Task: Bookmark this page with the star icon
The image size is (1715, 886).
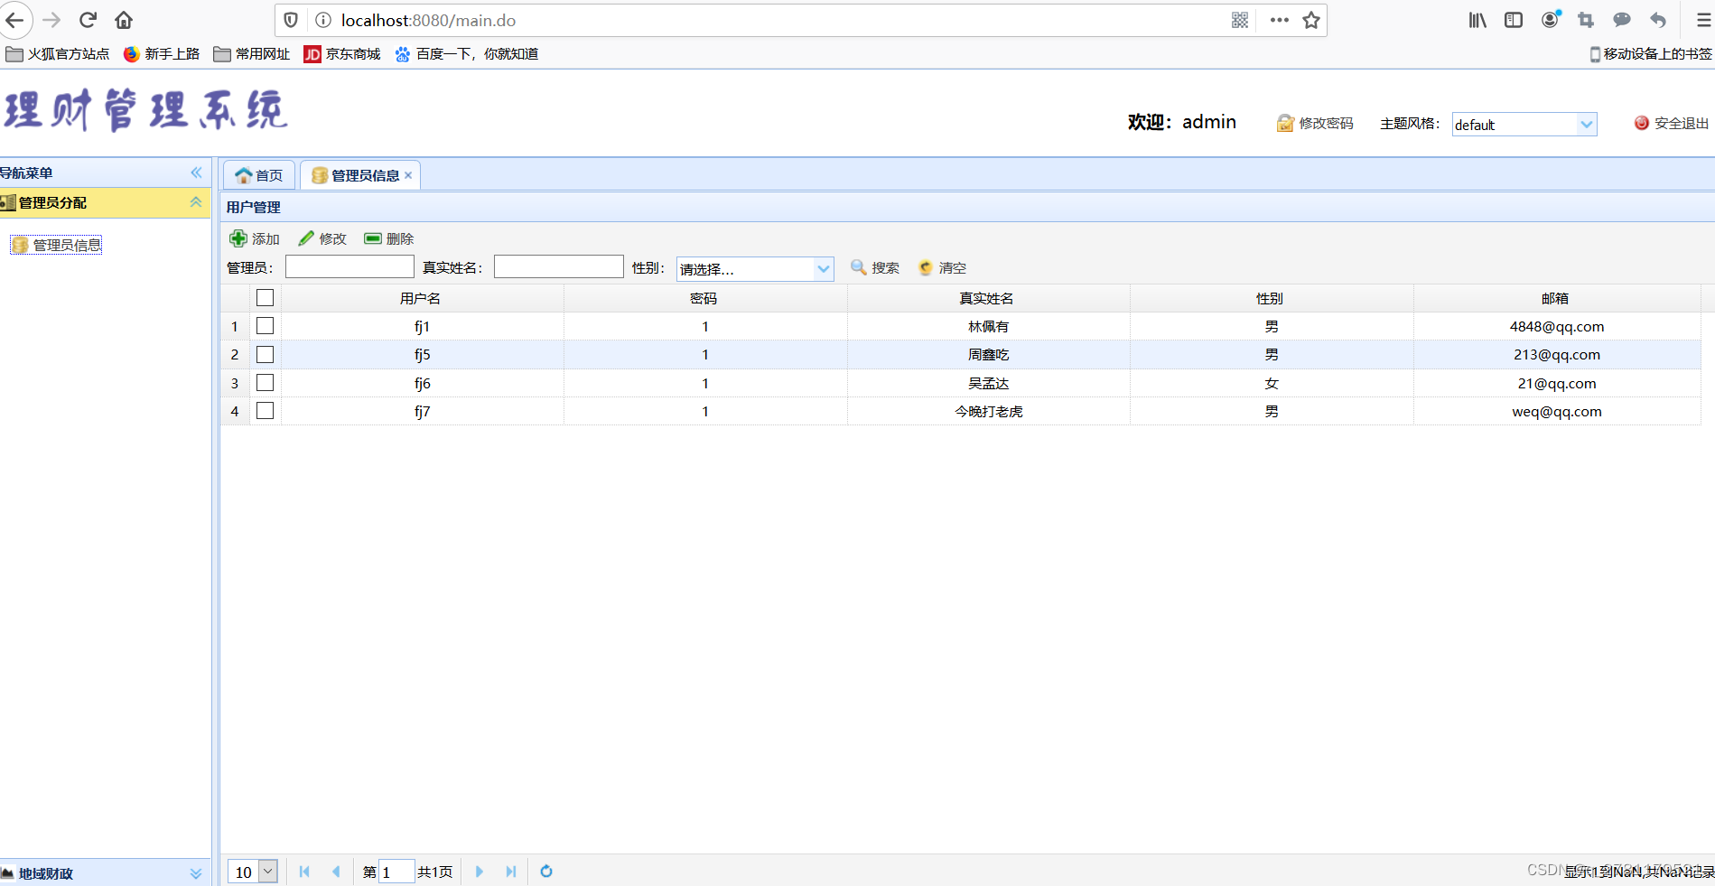Action: 1311,20
